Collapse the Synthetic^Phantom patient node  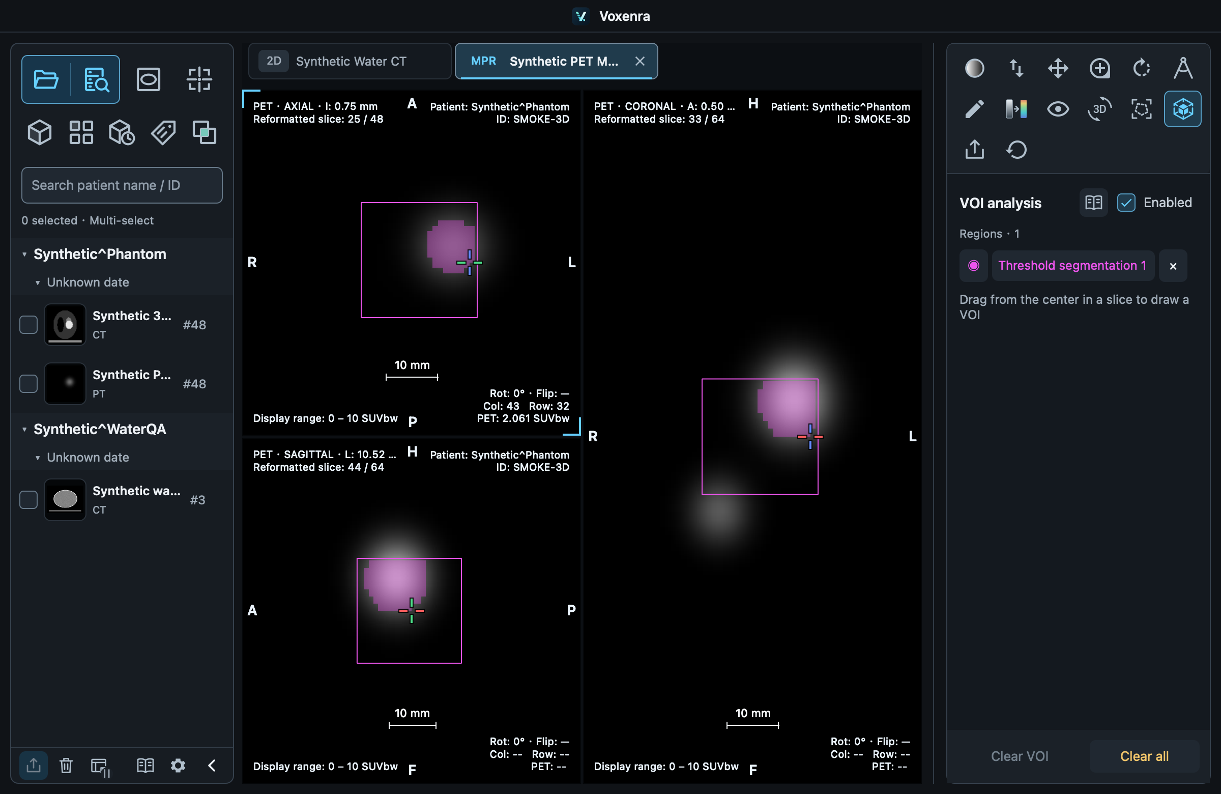24,254
